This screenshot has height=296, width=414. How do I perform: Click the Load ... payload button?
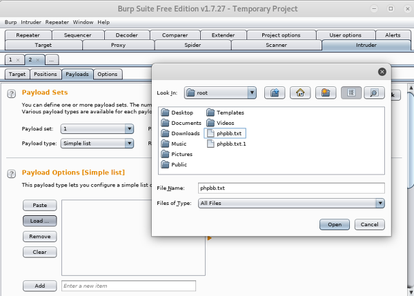click(40, 221)
